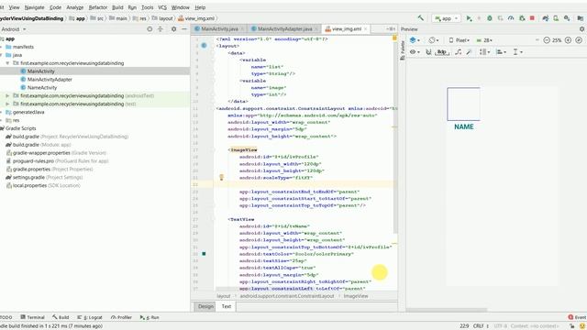The height and width of the screenshot is (330, 587).
Task: Select the Text editor tab
Action: tap(227, 306)
